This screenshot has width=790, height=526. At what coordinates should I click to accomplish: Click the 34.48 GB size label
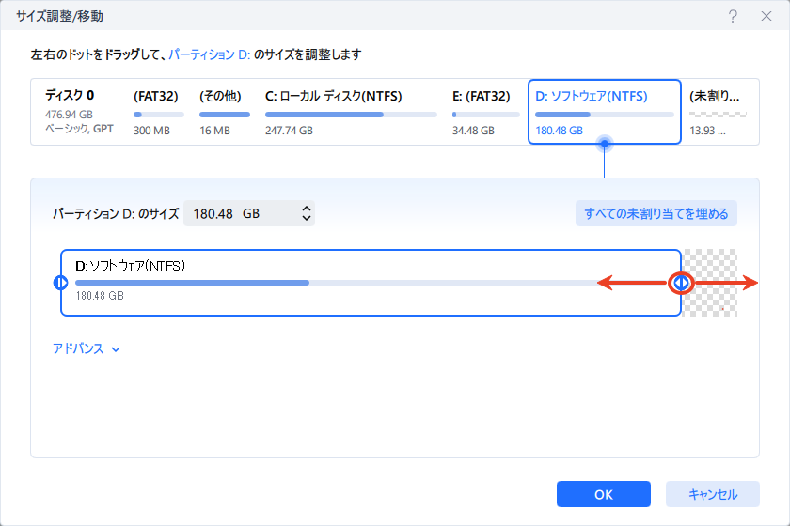click(473, 131)
